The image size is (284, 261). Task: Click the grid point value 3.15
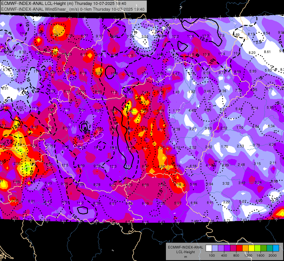coord(257,164)
